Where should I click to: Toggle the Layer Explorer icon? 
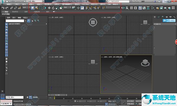(x=135, y=8)
